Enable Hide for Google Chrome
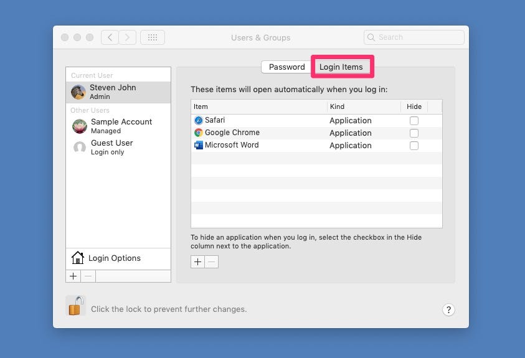 tap(414, 133)
